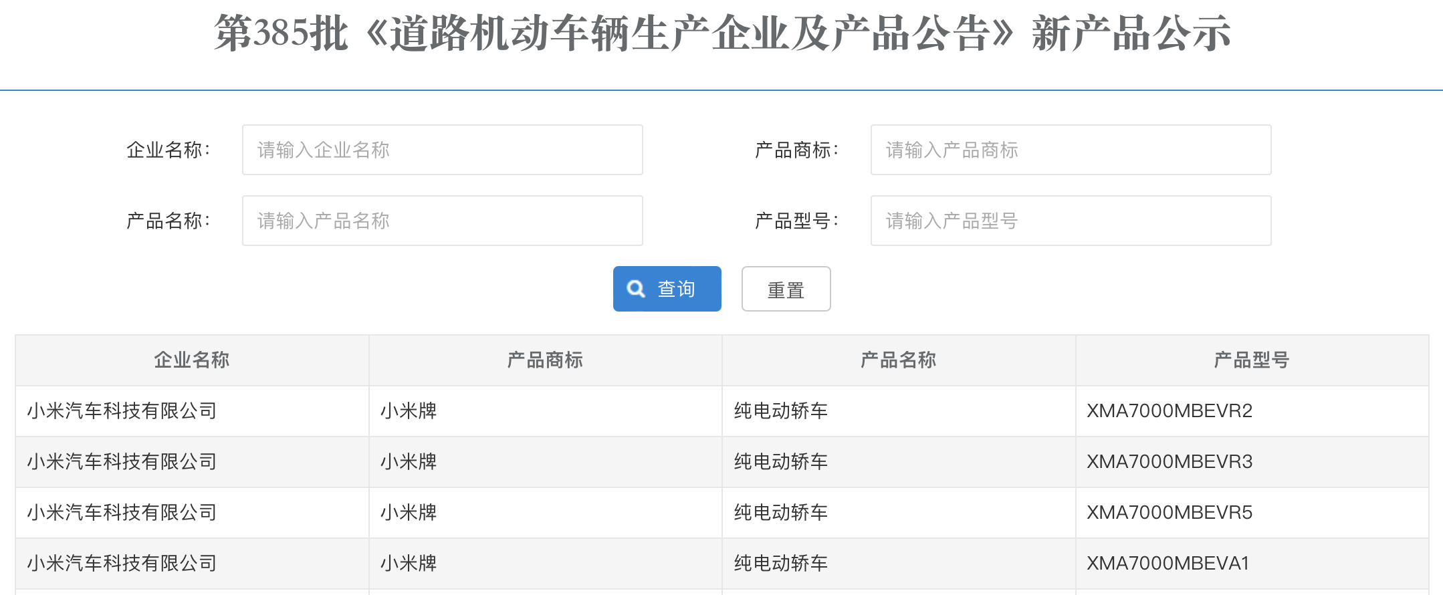1443x595 pixels.
Task: Click the 产品名称 column header
Action: 898,360
